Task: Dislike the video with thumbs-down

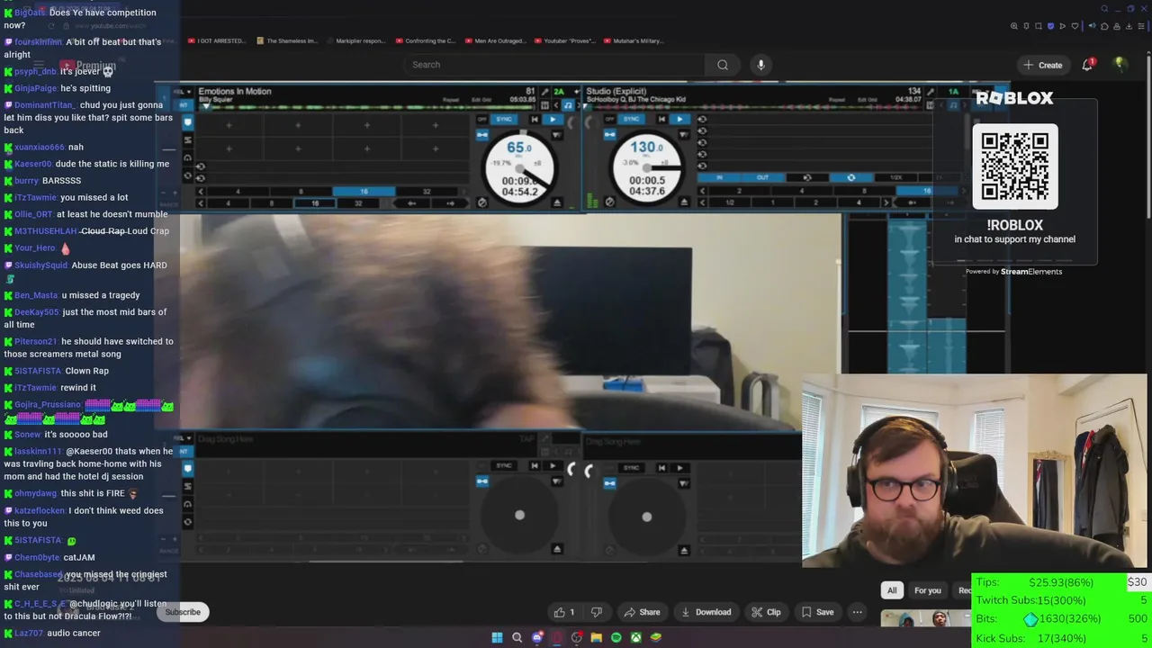Action: click(596, 612)
